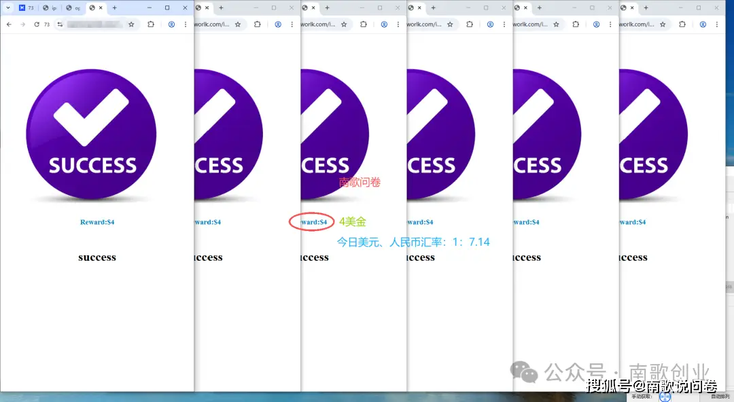Click the 自动排列 button at bottom right
The height and width of the screenshot is (402, 734).
[719, 397]
